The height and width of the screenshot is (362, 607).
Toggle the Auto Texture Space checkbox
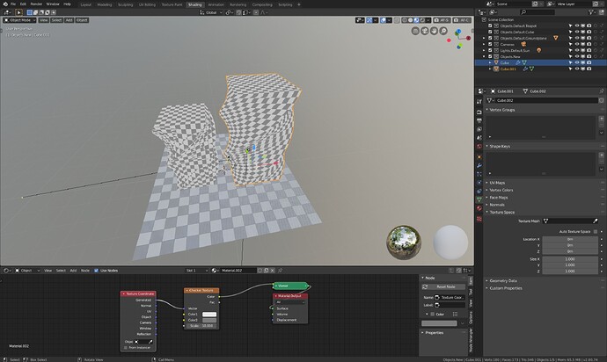coord(596,232)
